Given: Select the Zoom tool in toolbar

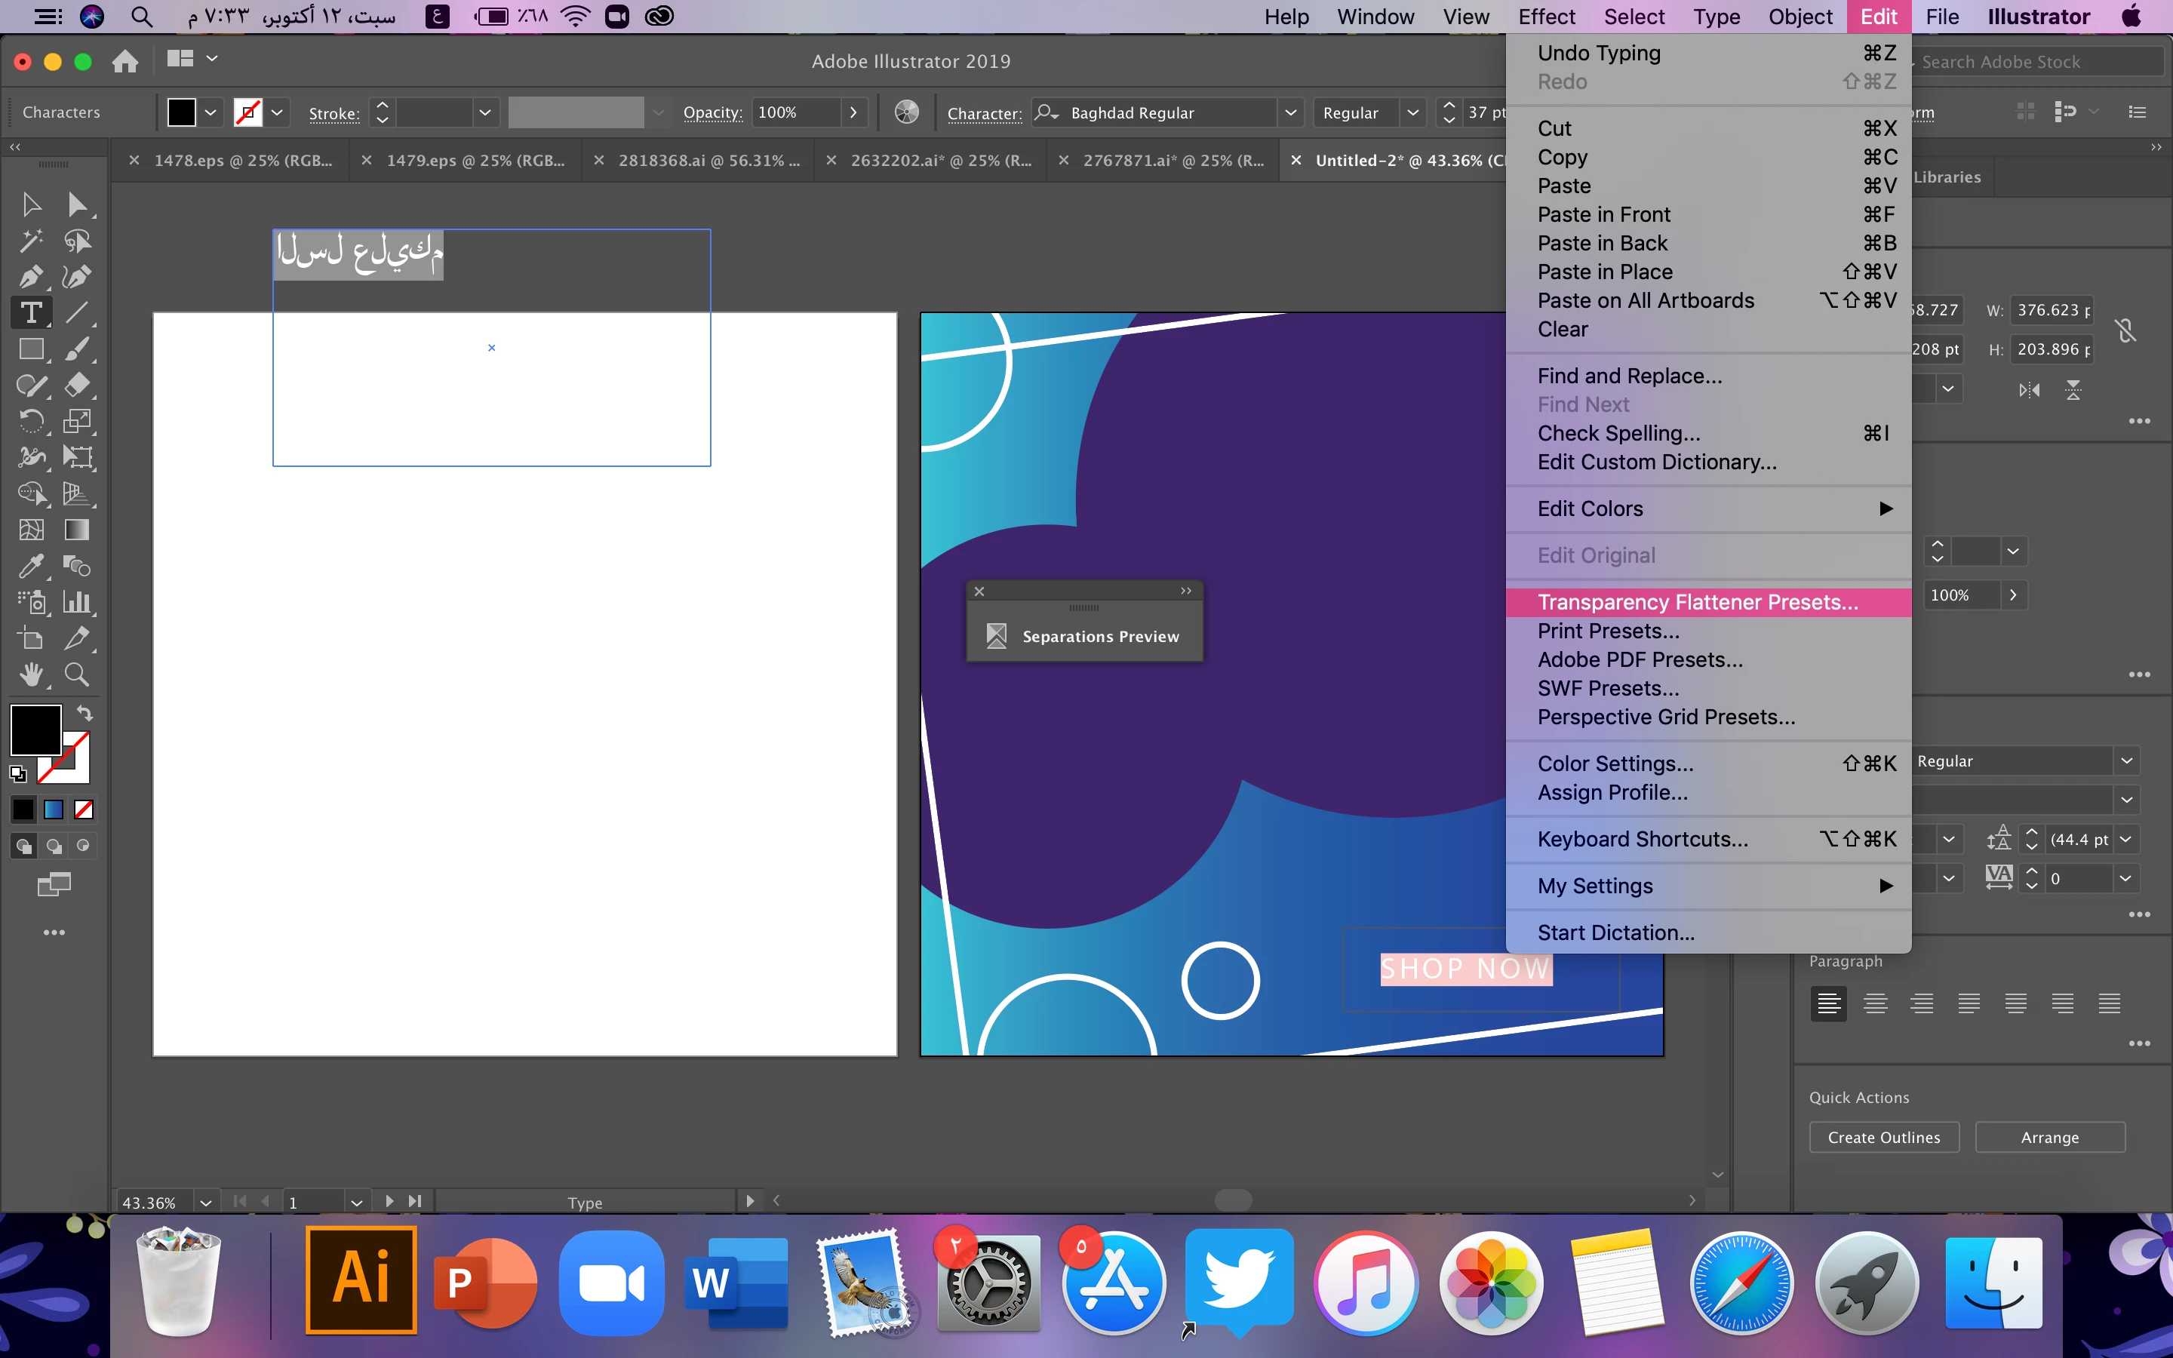Looking at the screenshot, I should (77, 674).
